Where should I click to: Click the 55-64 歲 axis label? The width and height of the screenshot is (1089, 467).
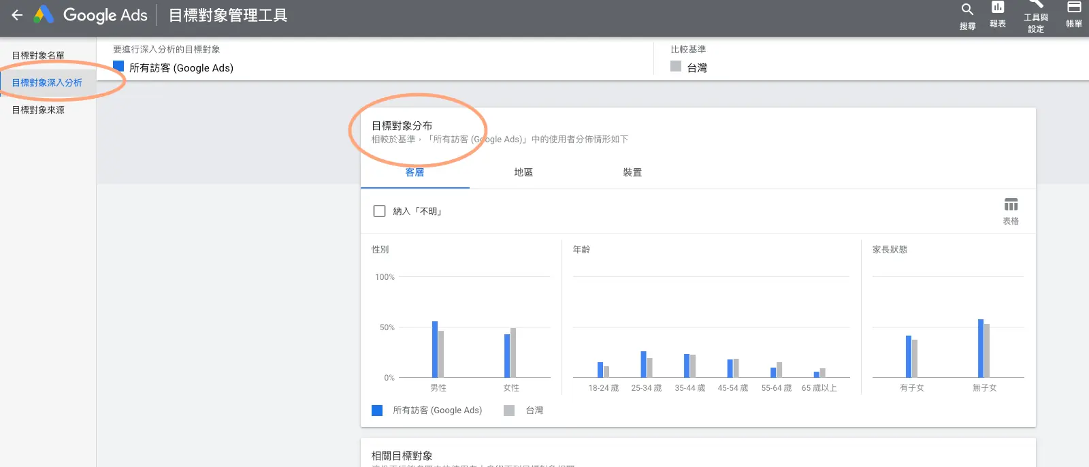(x=777, y=388)
